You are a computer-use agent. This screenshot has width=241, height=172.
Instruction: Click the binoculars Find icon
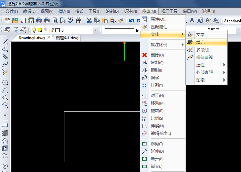[78, 20]
